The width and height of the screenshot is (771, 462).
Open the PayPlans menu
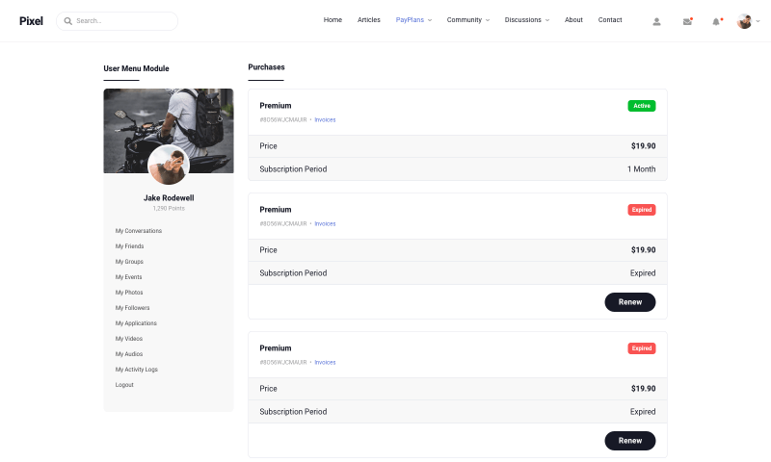410,20
